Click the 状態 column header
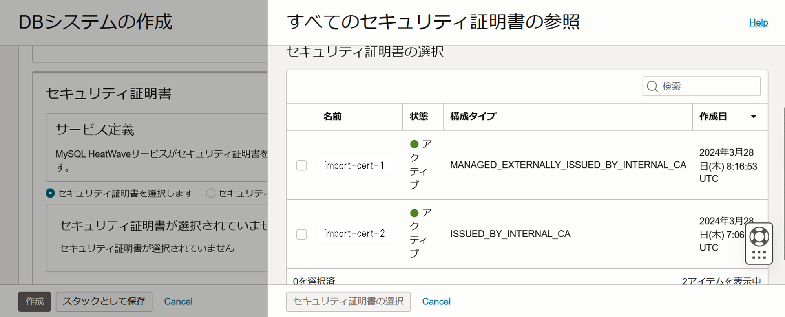The image size is (785, 317). click(x=419, y=116)
